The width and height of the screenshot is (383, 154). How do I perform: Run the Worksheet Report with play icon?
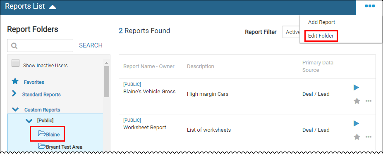point(357,123)
